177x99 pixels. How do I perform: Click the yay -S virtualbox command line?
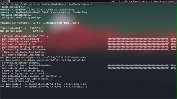pyautogui.click(x=53, y=4)
